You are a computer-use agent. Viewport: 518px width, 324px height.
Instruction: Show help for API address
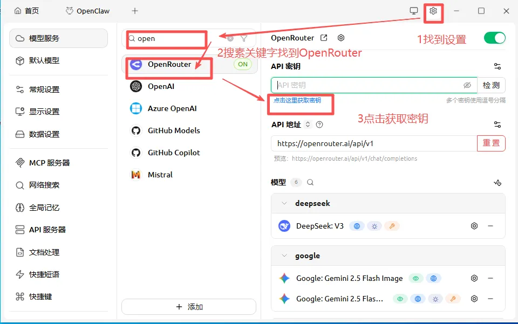[x=319, y=125]
